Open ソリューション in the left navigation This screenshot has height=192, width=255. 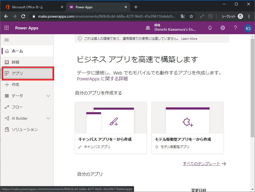tap(27, 130)
